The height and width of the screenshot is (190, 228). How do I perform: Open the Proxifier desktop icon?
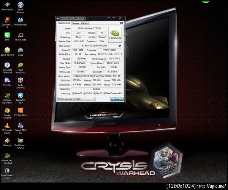[7, 82]
